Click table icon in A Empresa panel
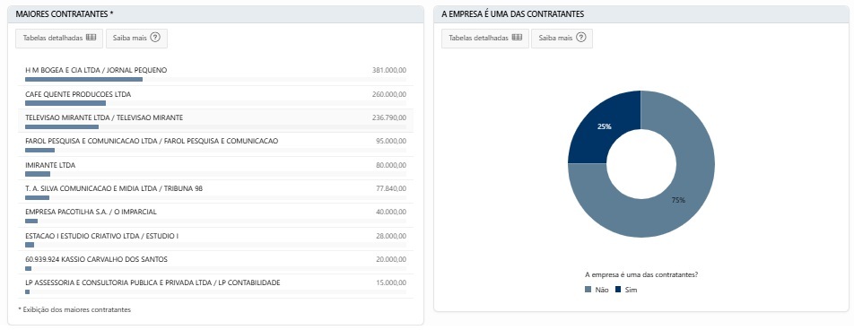This screenshot has height=330, width=854. coord(517,39)
